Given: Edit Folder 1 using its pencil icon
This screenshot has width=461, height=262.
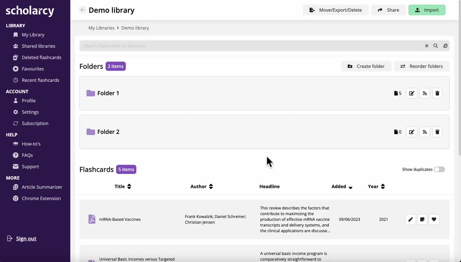Looking at the screenshot, I should click(x=411, y=93).
